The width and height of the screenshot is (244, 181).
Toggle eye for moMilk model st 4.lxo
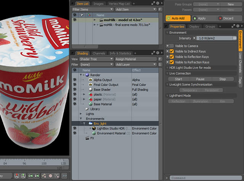click(75, 20)
